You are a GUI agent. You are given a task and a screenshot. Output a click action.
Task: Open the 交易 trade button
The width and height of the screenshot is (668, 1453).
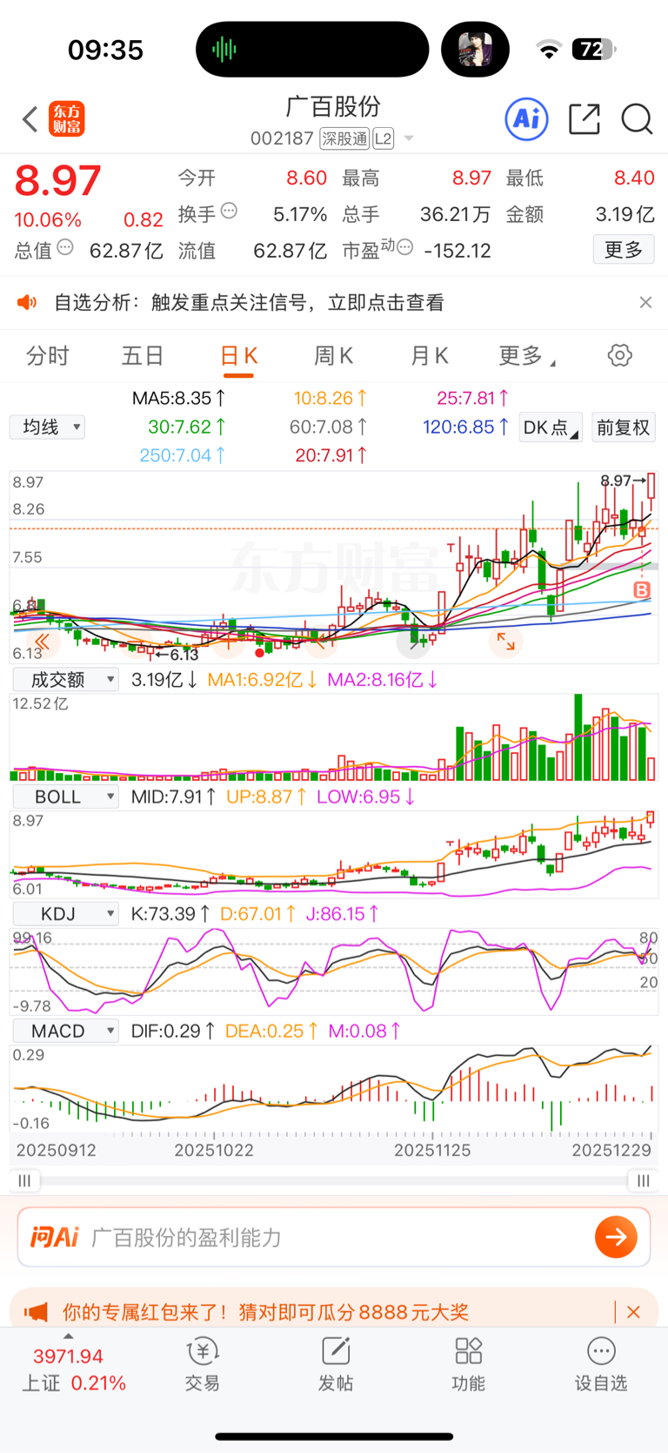point(203,1364)
